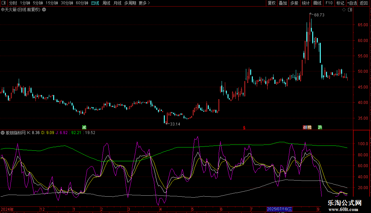
Task: Click the 叠加 overlay button
Action: click(283, 3)
